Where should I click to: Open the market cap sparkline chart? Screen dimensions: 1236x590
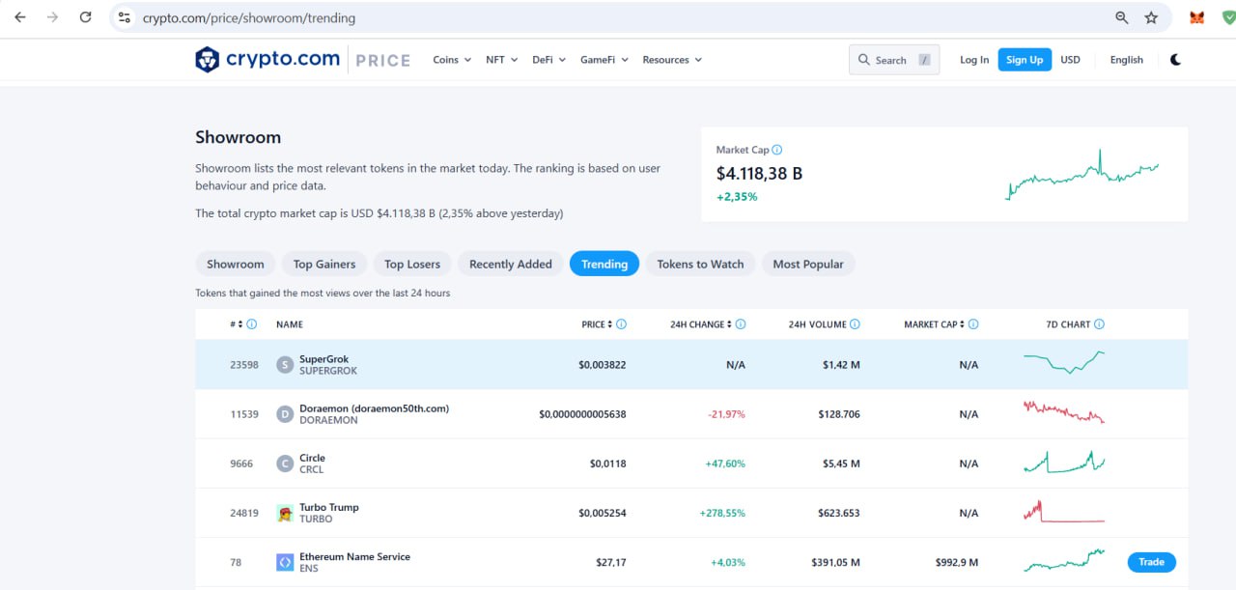pos(1081,175)
